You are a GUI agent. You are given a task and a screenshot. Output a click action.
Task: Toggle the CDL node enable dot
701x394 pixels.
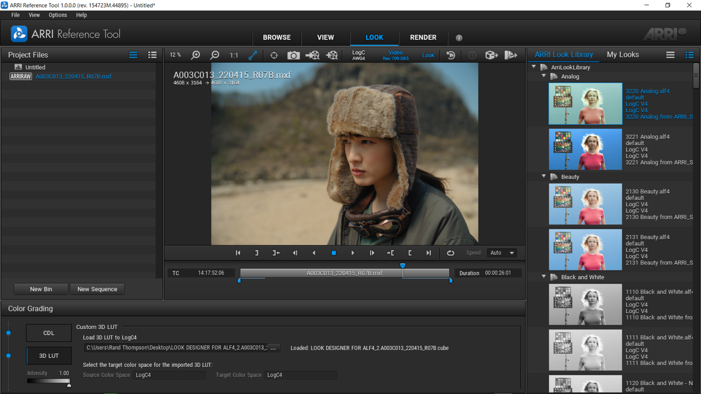coord(8,333)
